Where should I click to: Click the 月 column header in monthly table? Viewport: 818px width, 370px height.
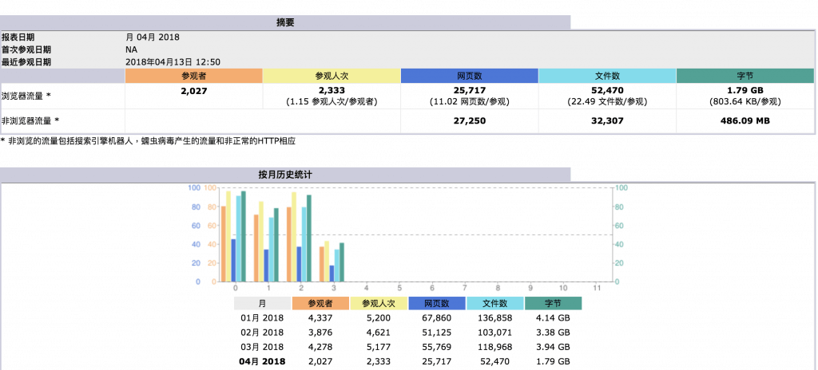[262, 303]
